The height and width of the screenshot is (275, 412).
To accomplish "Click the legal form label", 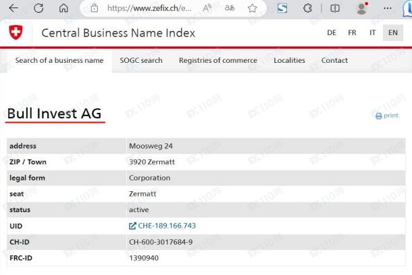I will pyautogui.click(x=27, y=178).
